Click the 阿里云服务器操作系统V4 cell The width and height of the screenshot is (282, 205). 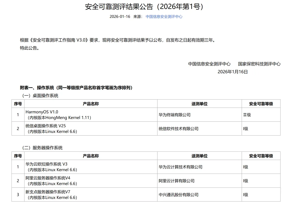click(91, 181)
